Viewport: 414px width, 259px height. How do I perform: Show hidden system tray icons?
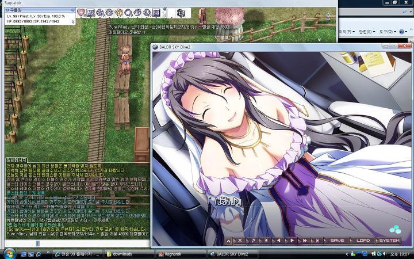click(347, 254)
